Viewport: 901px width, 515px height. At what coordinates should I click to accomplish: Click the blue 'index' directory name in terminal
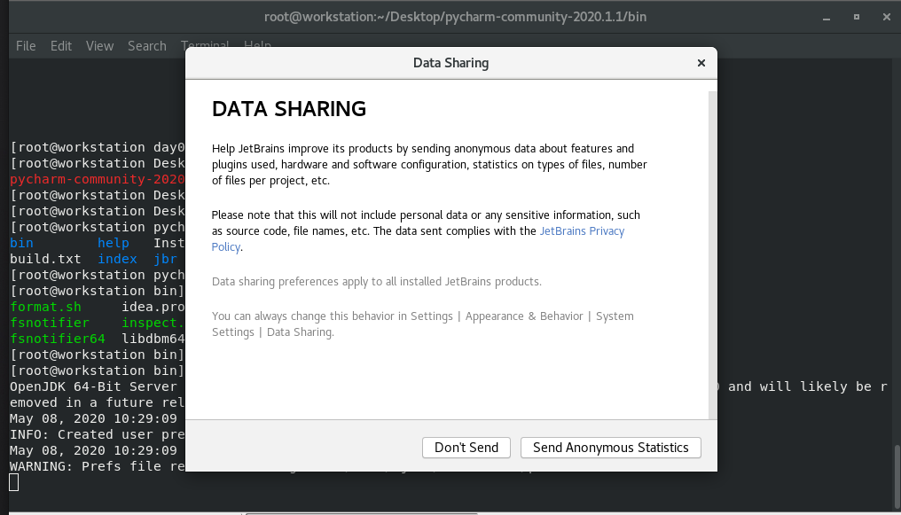tap(117, 259)
